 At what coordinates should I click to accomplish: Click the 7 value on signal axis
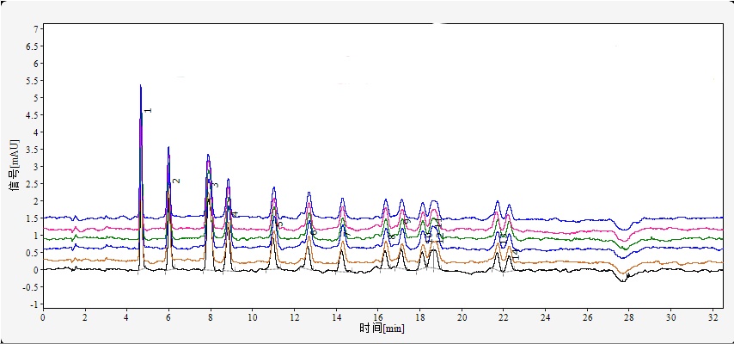coord(35,29)
